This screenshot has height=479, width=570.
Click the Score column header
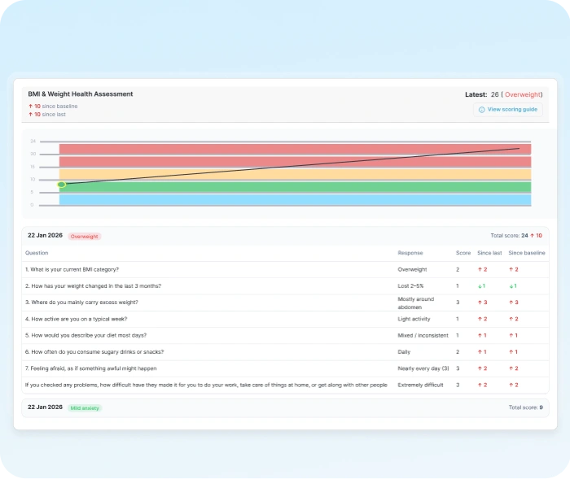click(463, 253)
